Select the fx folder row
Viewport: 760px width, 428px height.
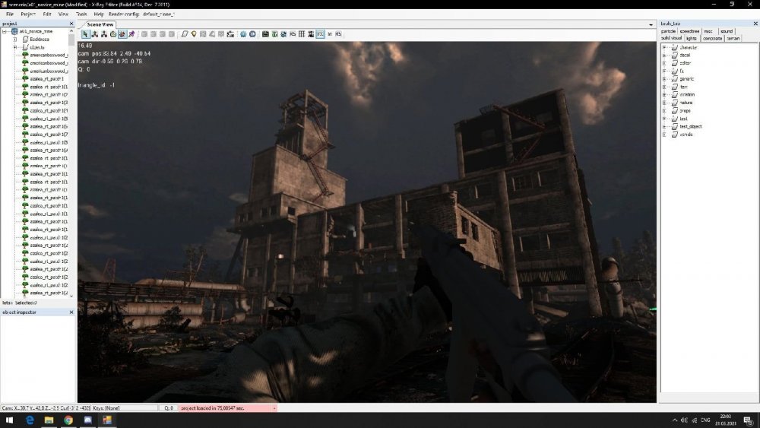coord(682,71)
